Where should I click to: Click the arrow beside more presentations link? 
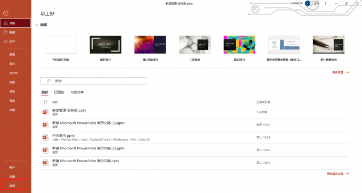[347, 174]
